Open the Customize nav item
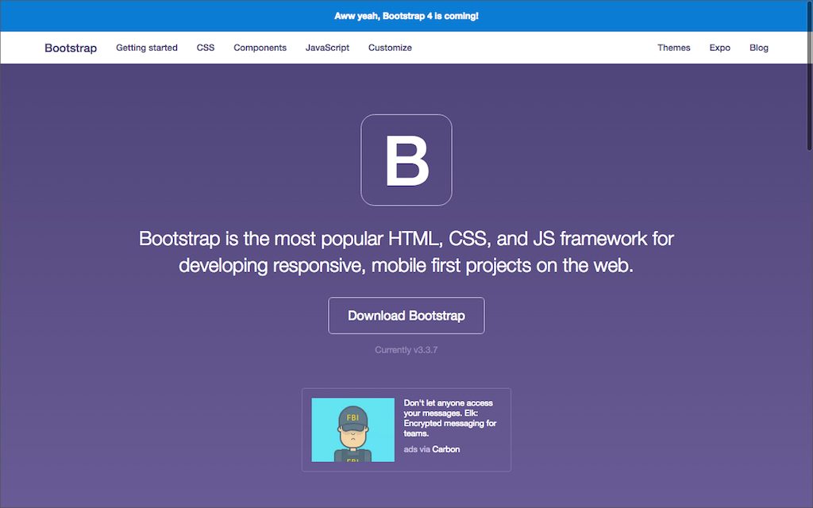The image size is (813, 508). 390,48
